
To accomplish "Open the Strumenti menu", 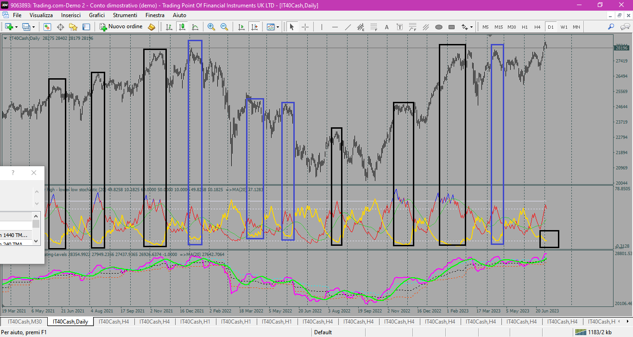I will pyautogui.click(x=125, y=15).
